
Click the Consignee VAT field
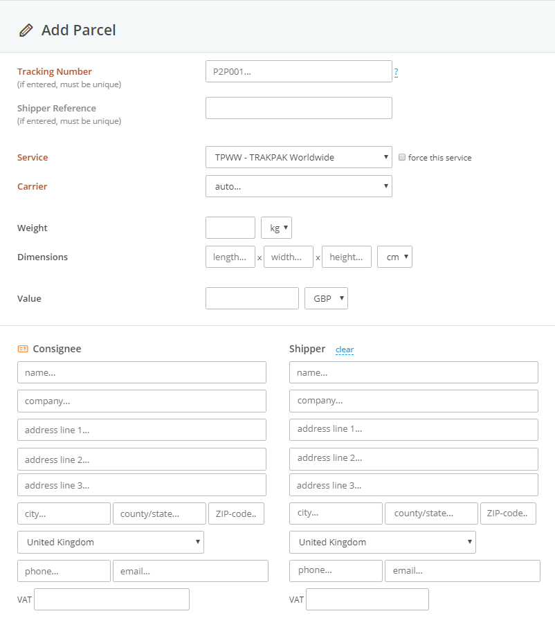(x=111, y=599)
